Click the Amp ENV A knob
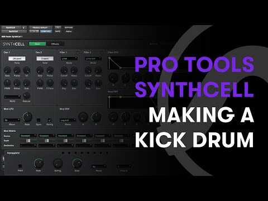This screenshot has width=268, height=201. click(113, 117)
